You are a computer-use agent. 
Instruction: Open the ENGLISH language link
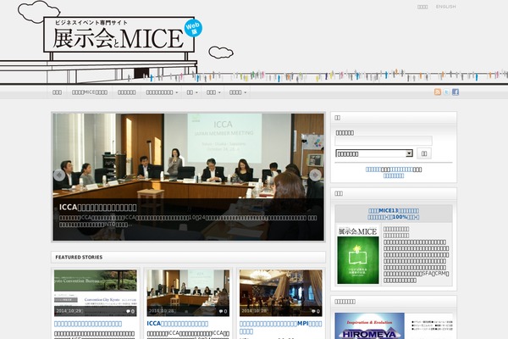pyautogui.click(x=446, y=7)
